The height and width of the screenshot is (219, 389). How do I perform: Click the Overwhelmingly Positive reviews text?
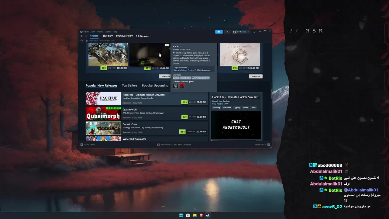pyautogui.click(x=184, y=70)
